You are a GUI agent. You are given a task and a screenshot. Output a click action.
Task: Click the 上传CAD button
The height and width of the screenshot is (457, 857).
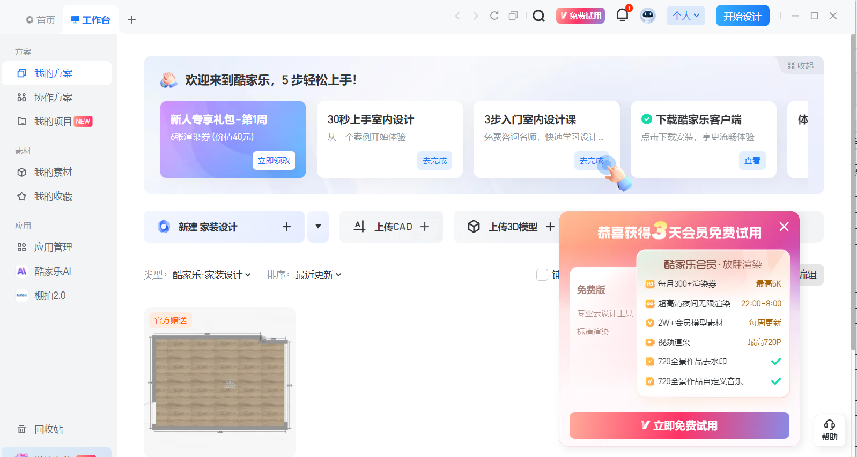(391, 227)
